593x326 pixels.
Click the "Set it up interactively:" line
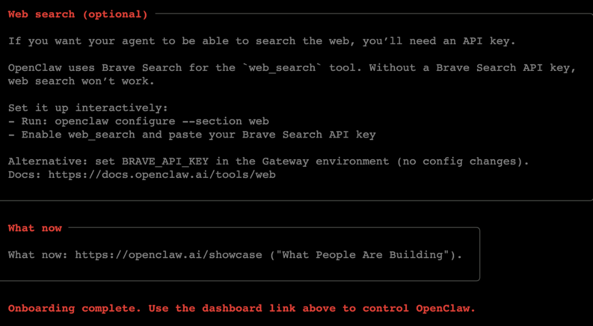[x=88, y=108]
